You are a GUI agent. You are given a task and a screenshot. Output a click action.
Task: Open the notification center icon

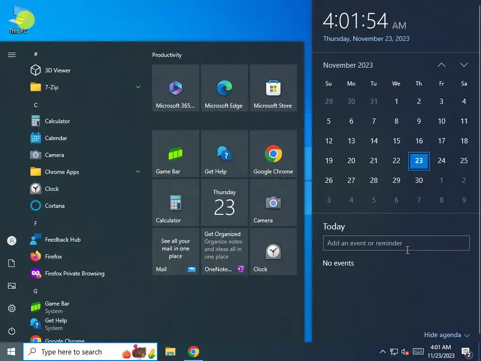click(466, 353)
